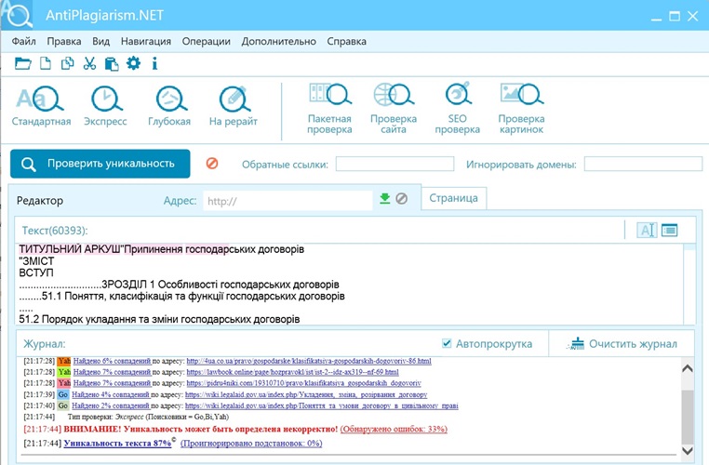Open Пакетная проверка tool
This screenshot has width=709, height=465.
point(329,109)
